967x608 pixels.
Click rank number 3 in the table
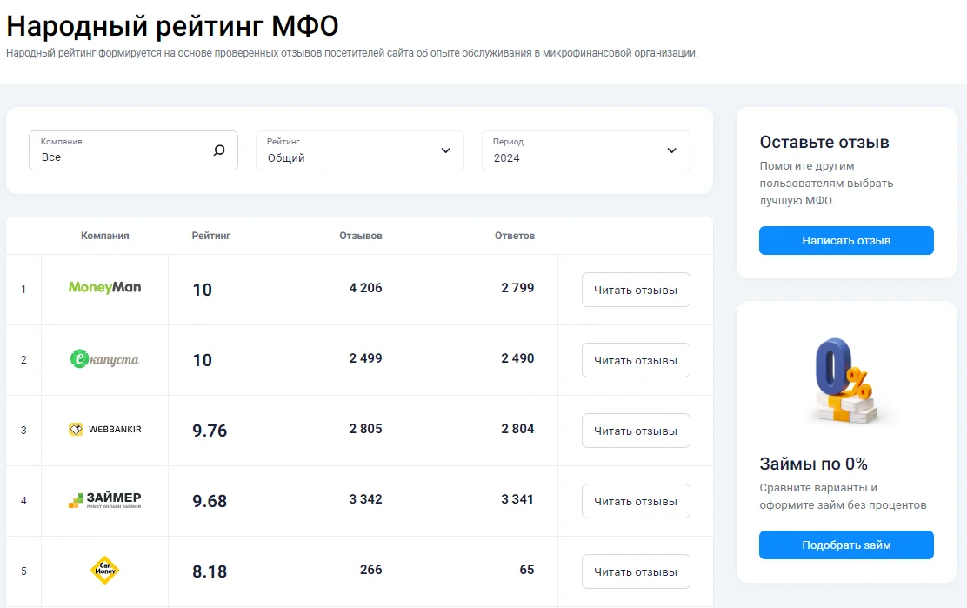(23, 431)
